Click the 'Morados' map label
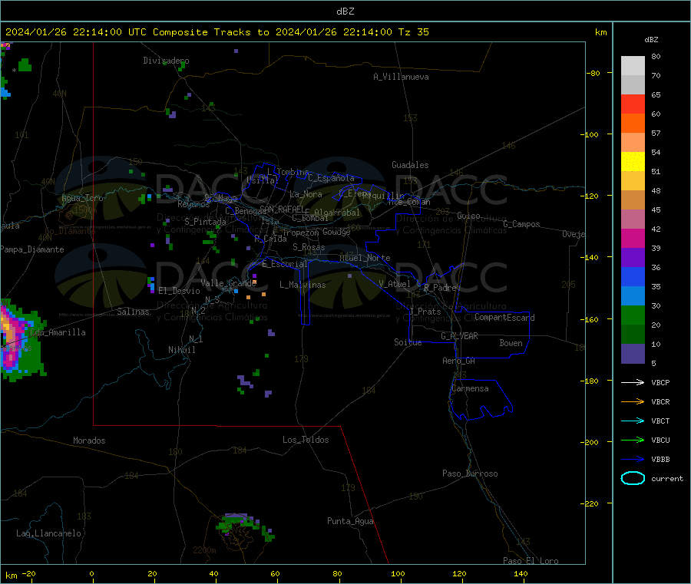This screenshot has width=691, height=584. 89,440
